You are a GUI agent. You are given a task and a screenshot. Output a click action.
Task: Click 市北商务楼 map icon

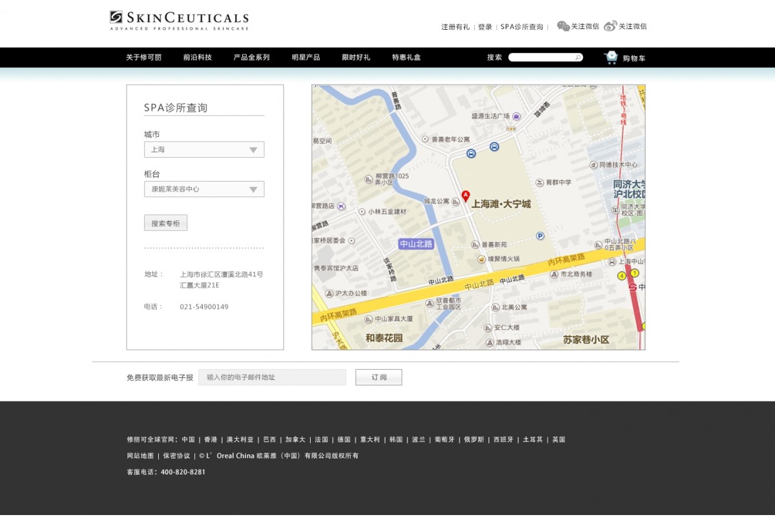554,274
